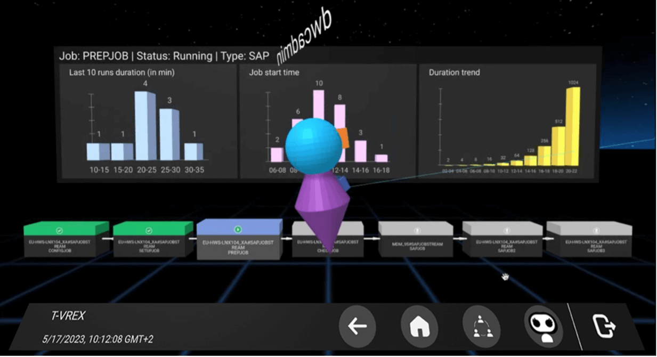Open the collaboration users icon
The height and width of the screenshot is (357, 657).
481,327
